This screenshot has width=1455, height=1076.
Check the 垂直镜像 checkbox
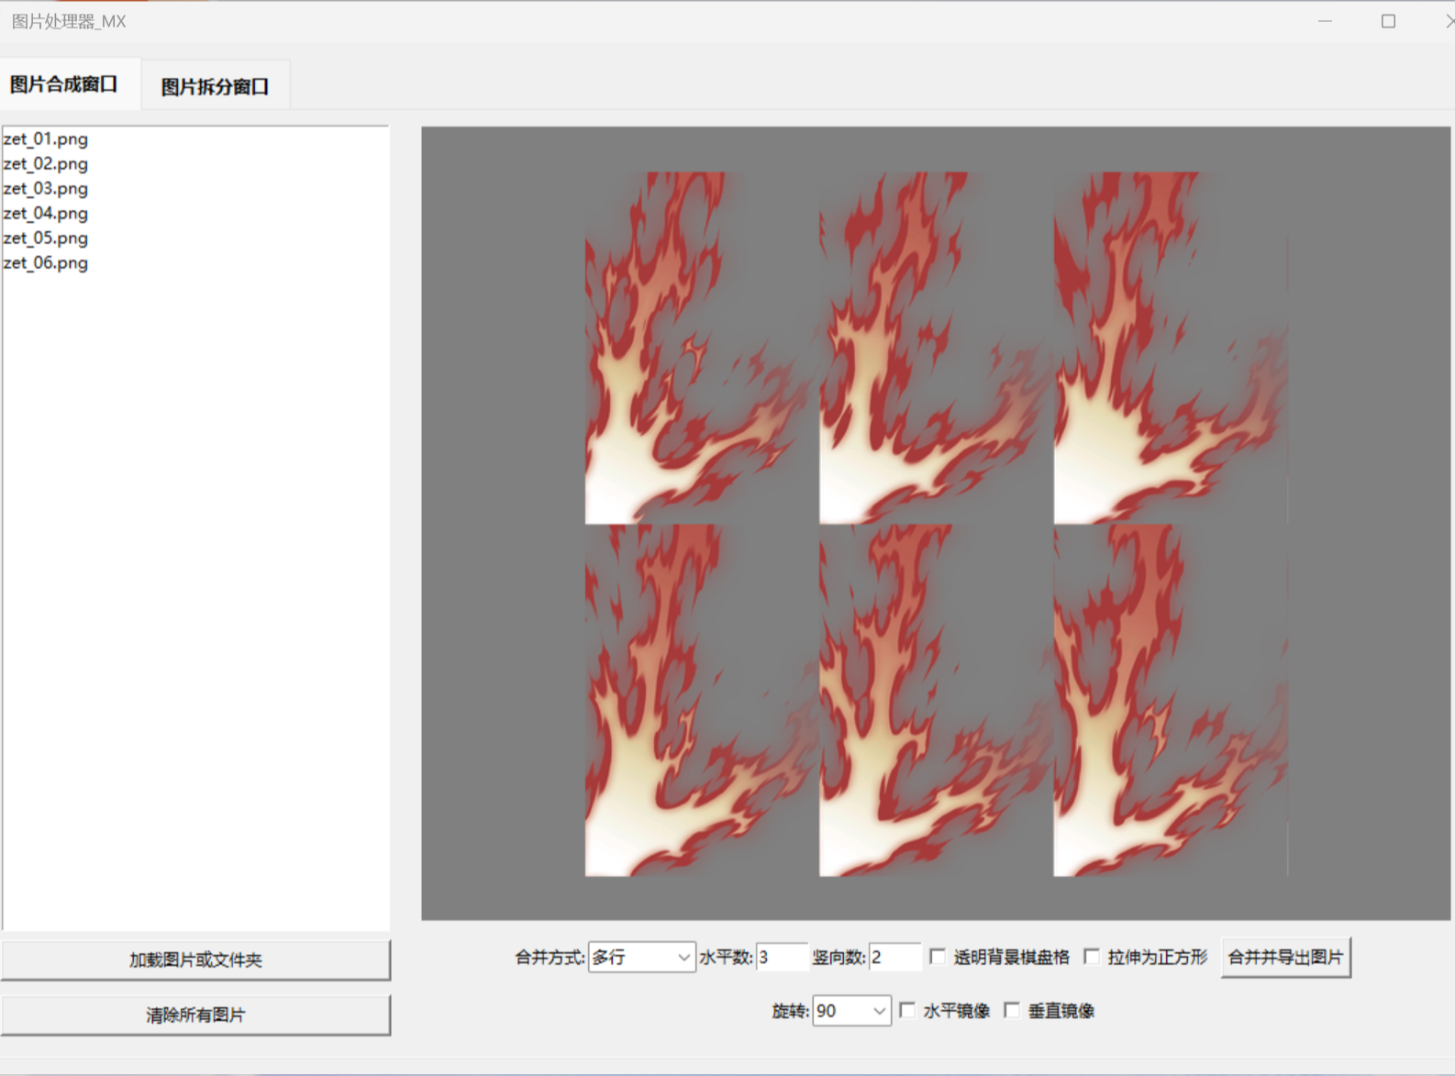tap(1012, 1011)
